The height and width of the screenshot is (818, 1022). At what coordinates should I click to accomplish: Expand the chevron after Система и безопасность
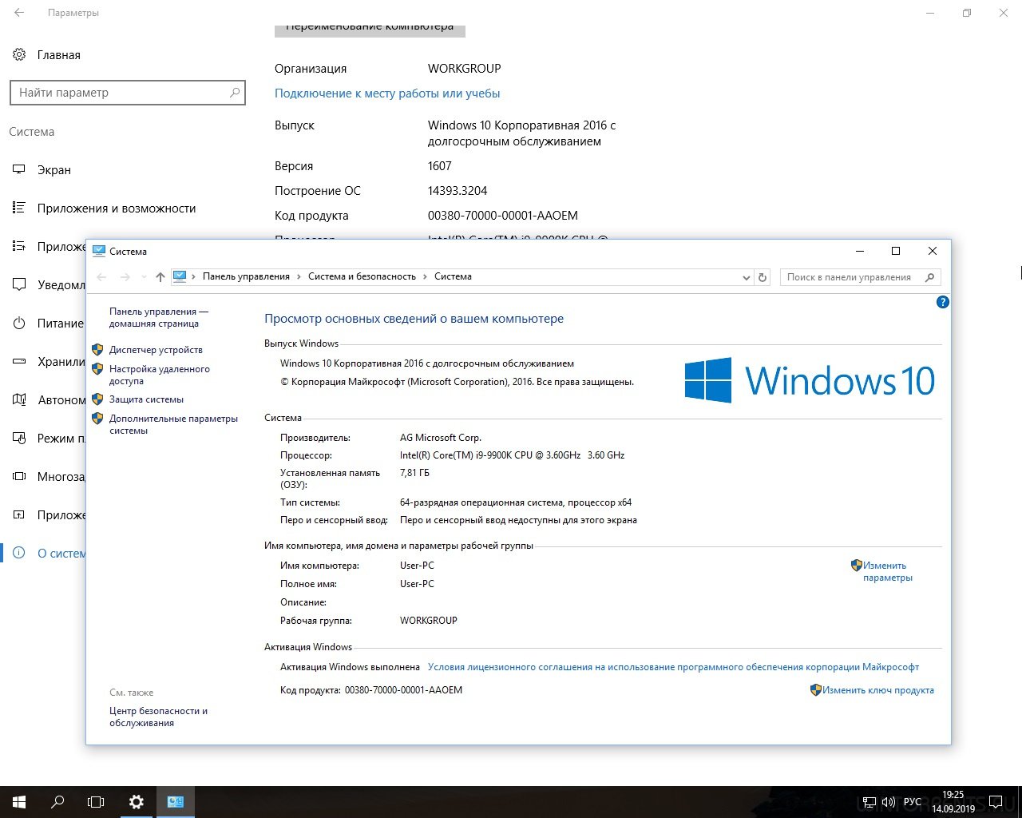pyautogui.click(x=426, y=276)
